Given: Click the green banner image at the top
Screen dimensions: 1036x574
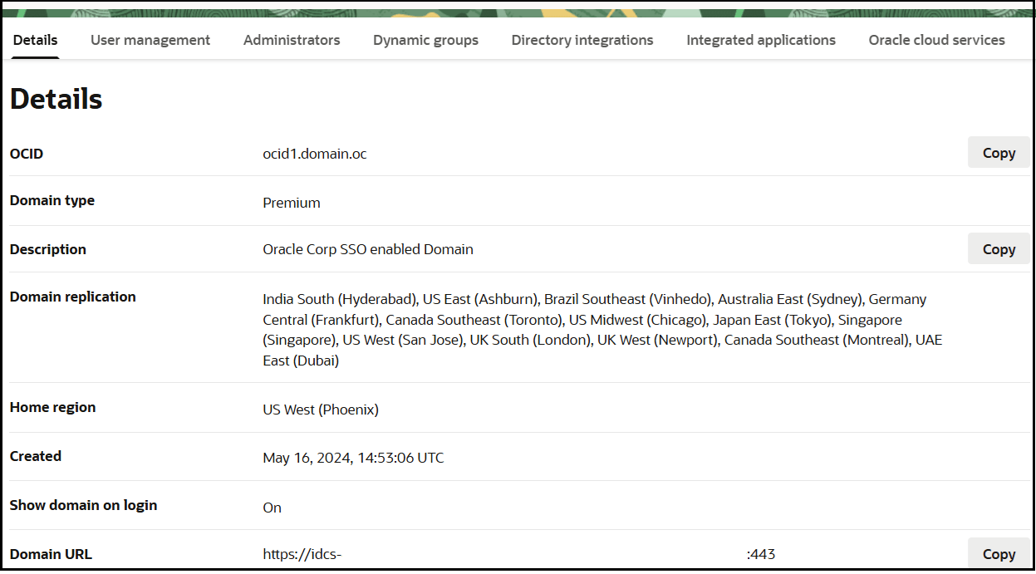Looking at the screenshot, I should point(518,10).
